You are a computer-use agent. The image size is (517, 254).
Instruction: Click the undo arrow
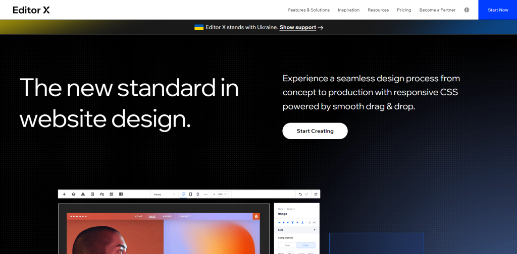(x=300, y=194)
